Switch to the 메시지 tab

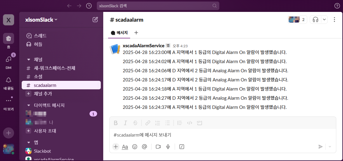(119, 33)
